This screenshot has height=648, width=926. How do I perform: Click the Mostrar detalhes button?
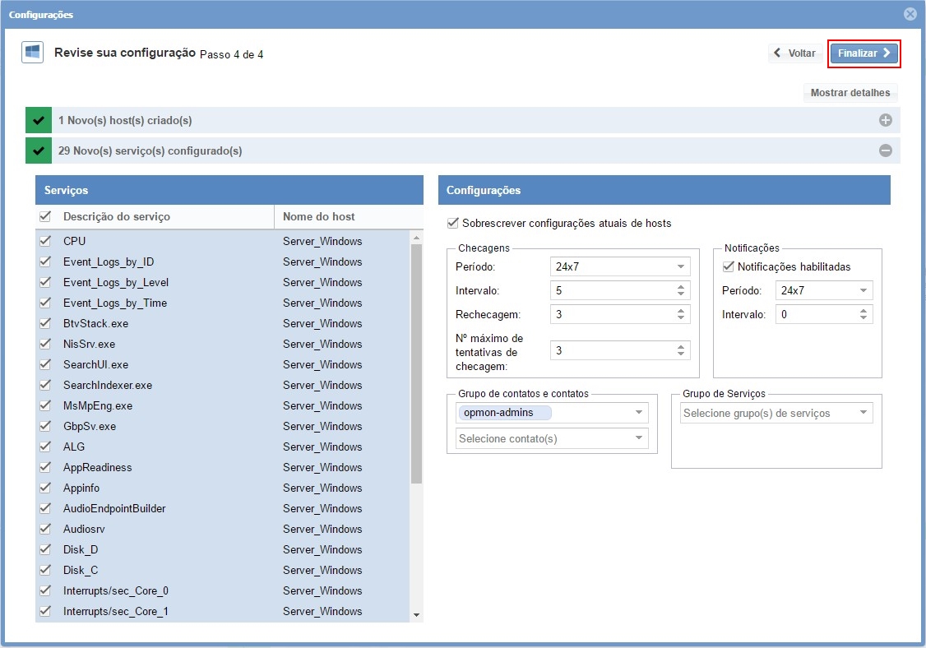[x=850, y=93]
